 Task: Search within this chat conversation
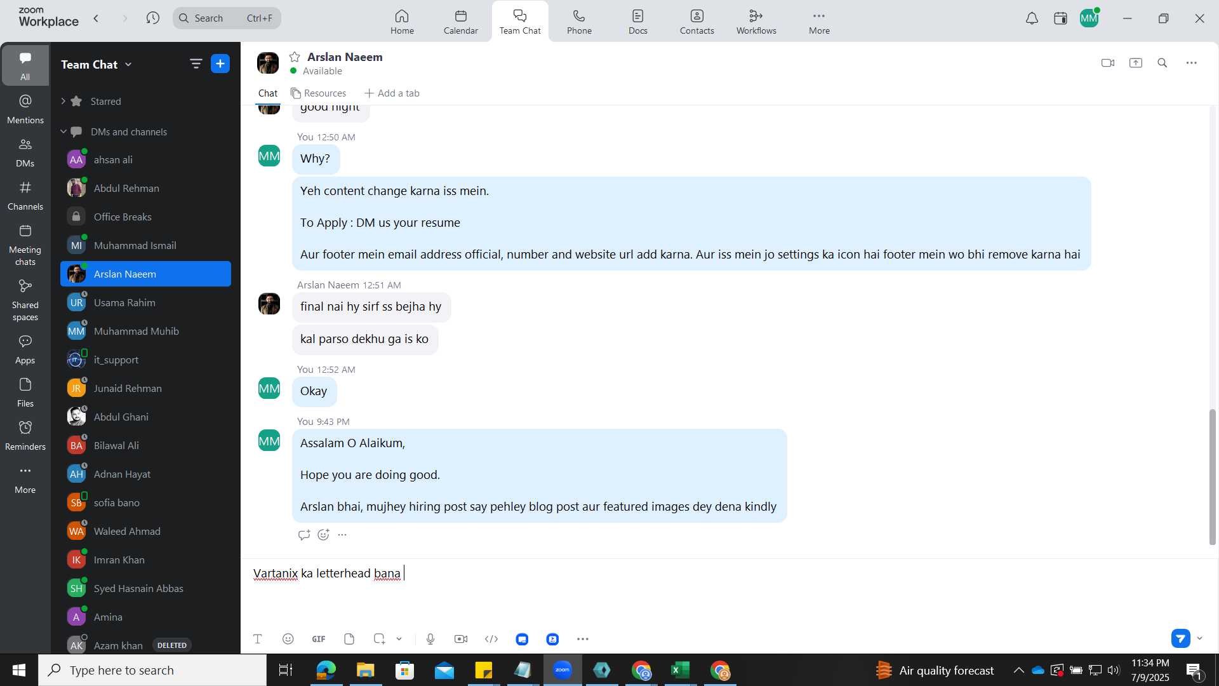click(x=1162, y=63)
